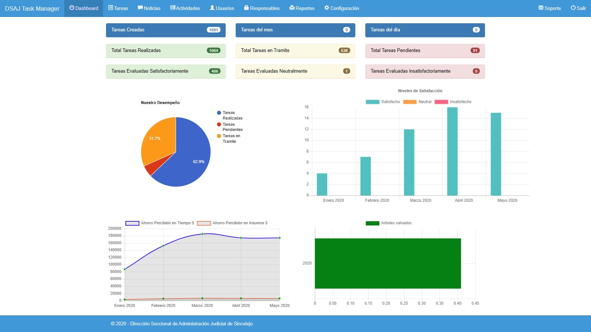Click the Noticias speech bubble icon
591x332 pixels.
[140, 8]
